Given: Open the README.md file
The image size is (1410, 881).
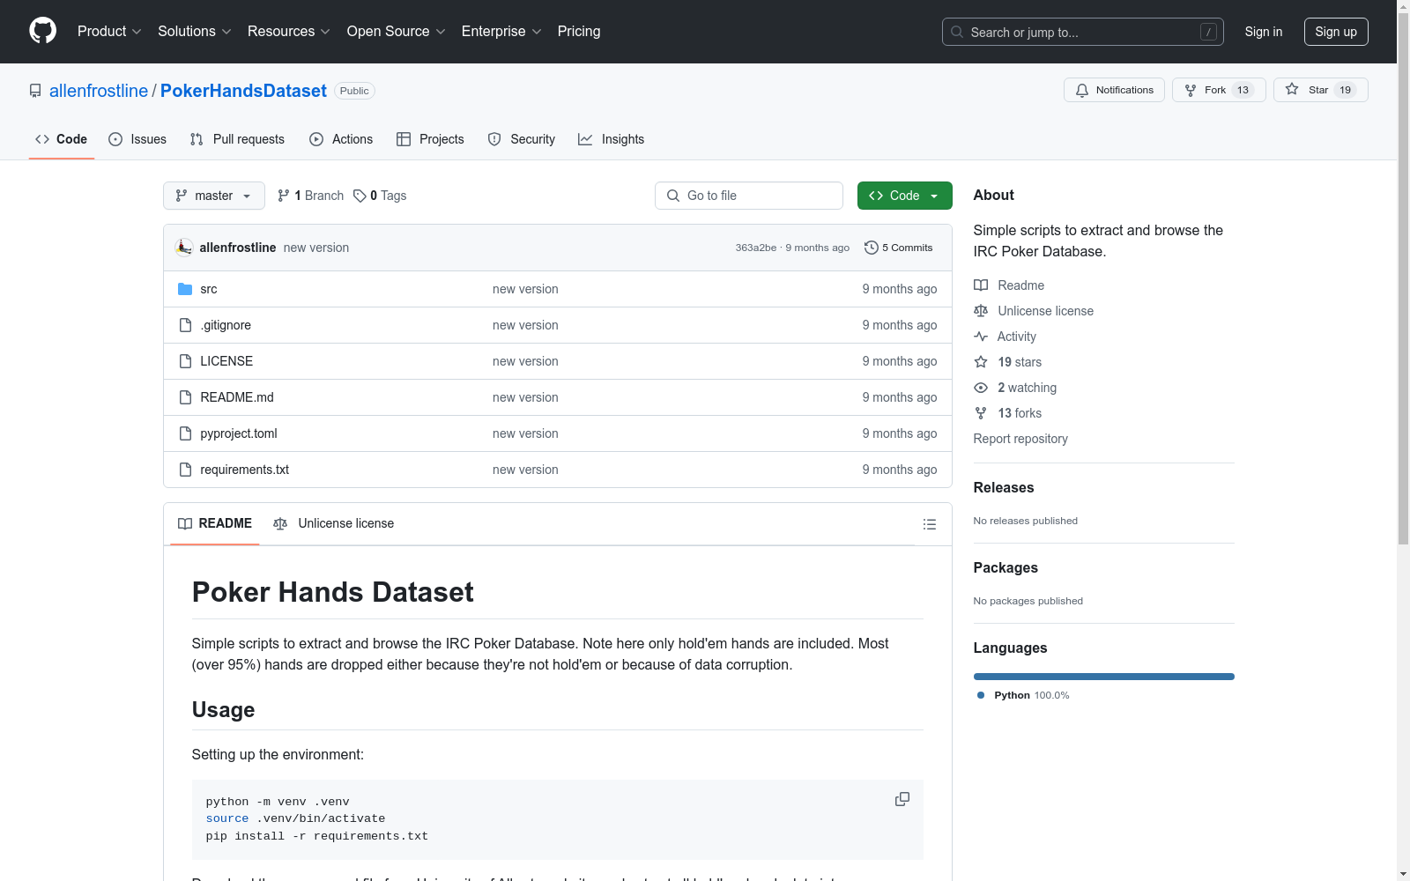Looking at the screenshot, I should click(237, 397).
